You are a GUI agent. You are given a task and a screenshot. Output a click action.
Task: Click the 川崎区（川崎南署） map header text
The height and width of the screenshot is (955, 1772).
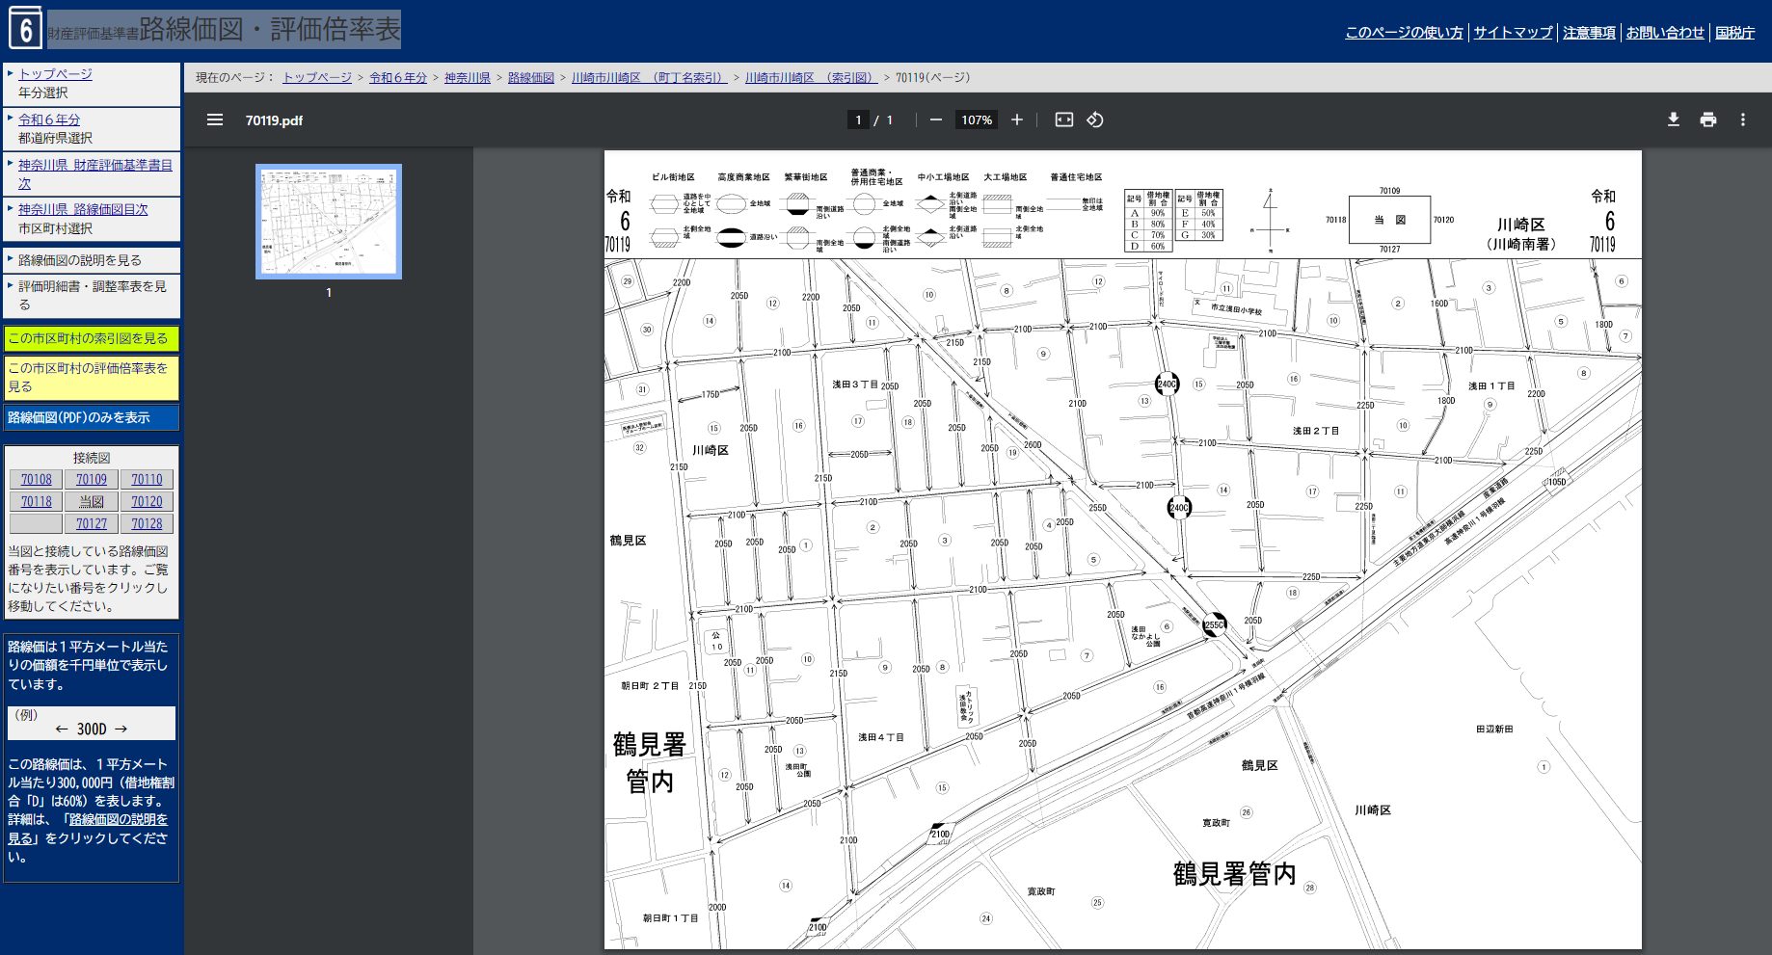point(1520,234)
